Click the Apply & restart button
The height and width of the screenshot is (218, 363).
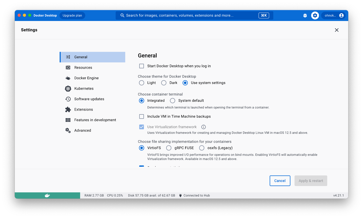(311, 181)
